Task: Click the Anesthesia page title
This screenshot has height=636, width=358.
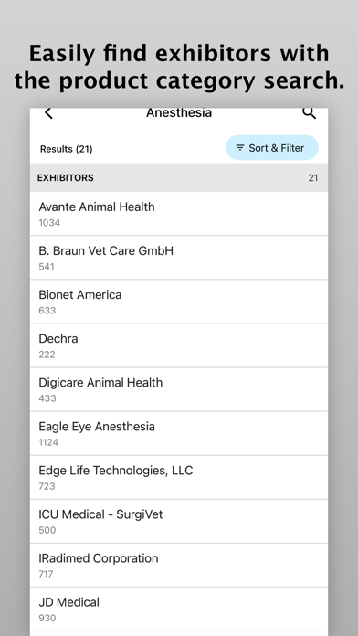Action: click(x=179, y=112)
